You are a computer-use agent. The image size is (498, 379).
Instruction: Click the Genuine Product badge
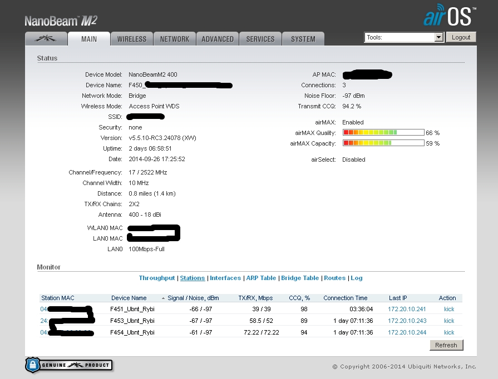pyautogui.click(x=69, y=365)
